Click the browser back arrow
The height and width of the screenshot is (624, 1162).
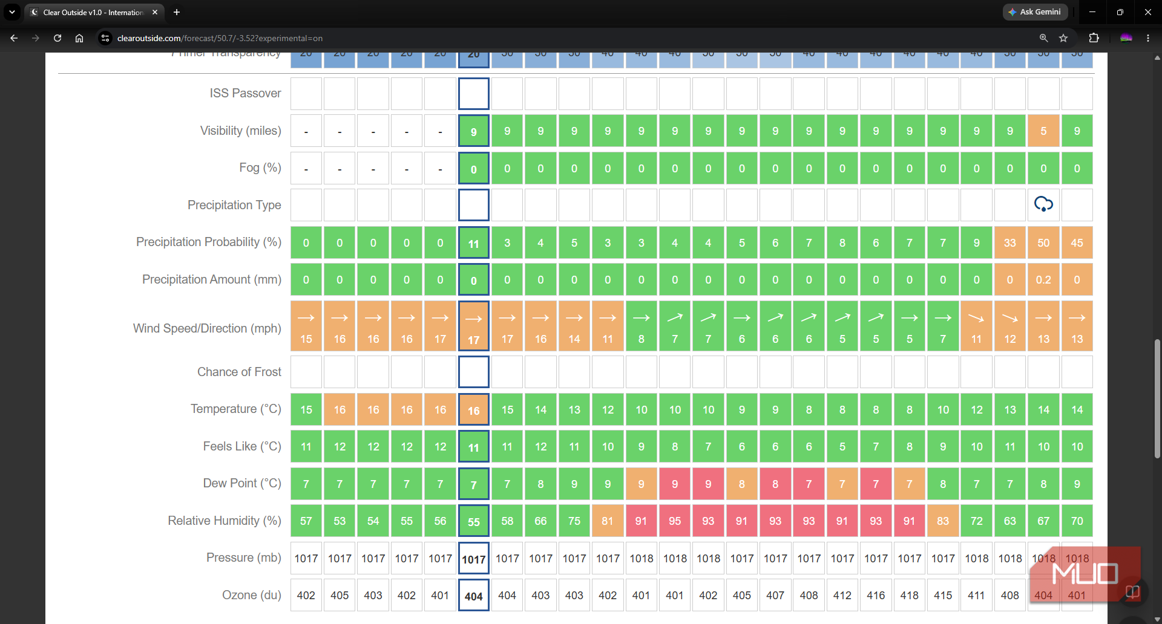pyautogui.click(x=14, y=38)
